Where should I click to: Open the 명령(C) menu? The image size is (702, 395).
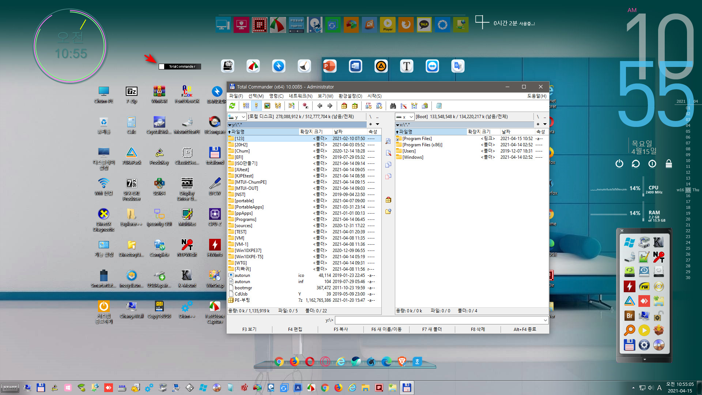pyautogui.click(x=276, y=96)
